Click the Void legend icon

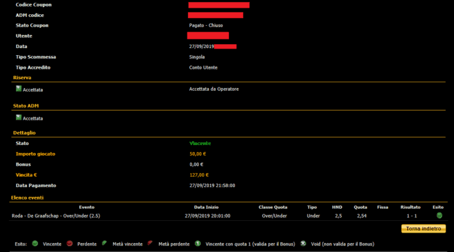(303, 244)
